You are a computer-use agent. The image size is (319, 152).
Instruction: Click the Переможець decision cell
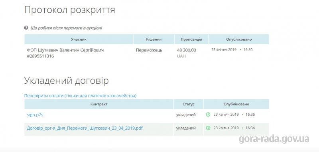point(149,50)
